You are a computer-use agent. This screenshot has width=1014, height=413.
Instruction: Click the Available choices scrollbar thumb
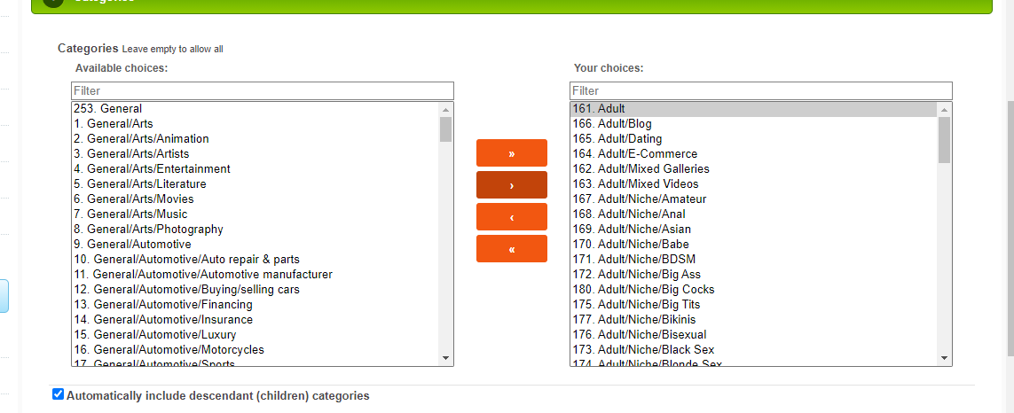445,129
